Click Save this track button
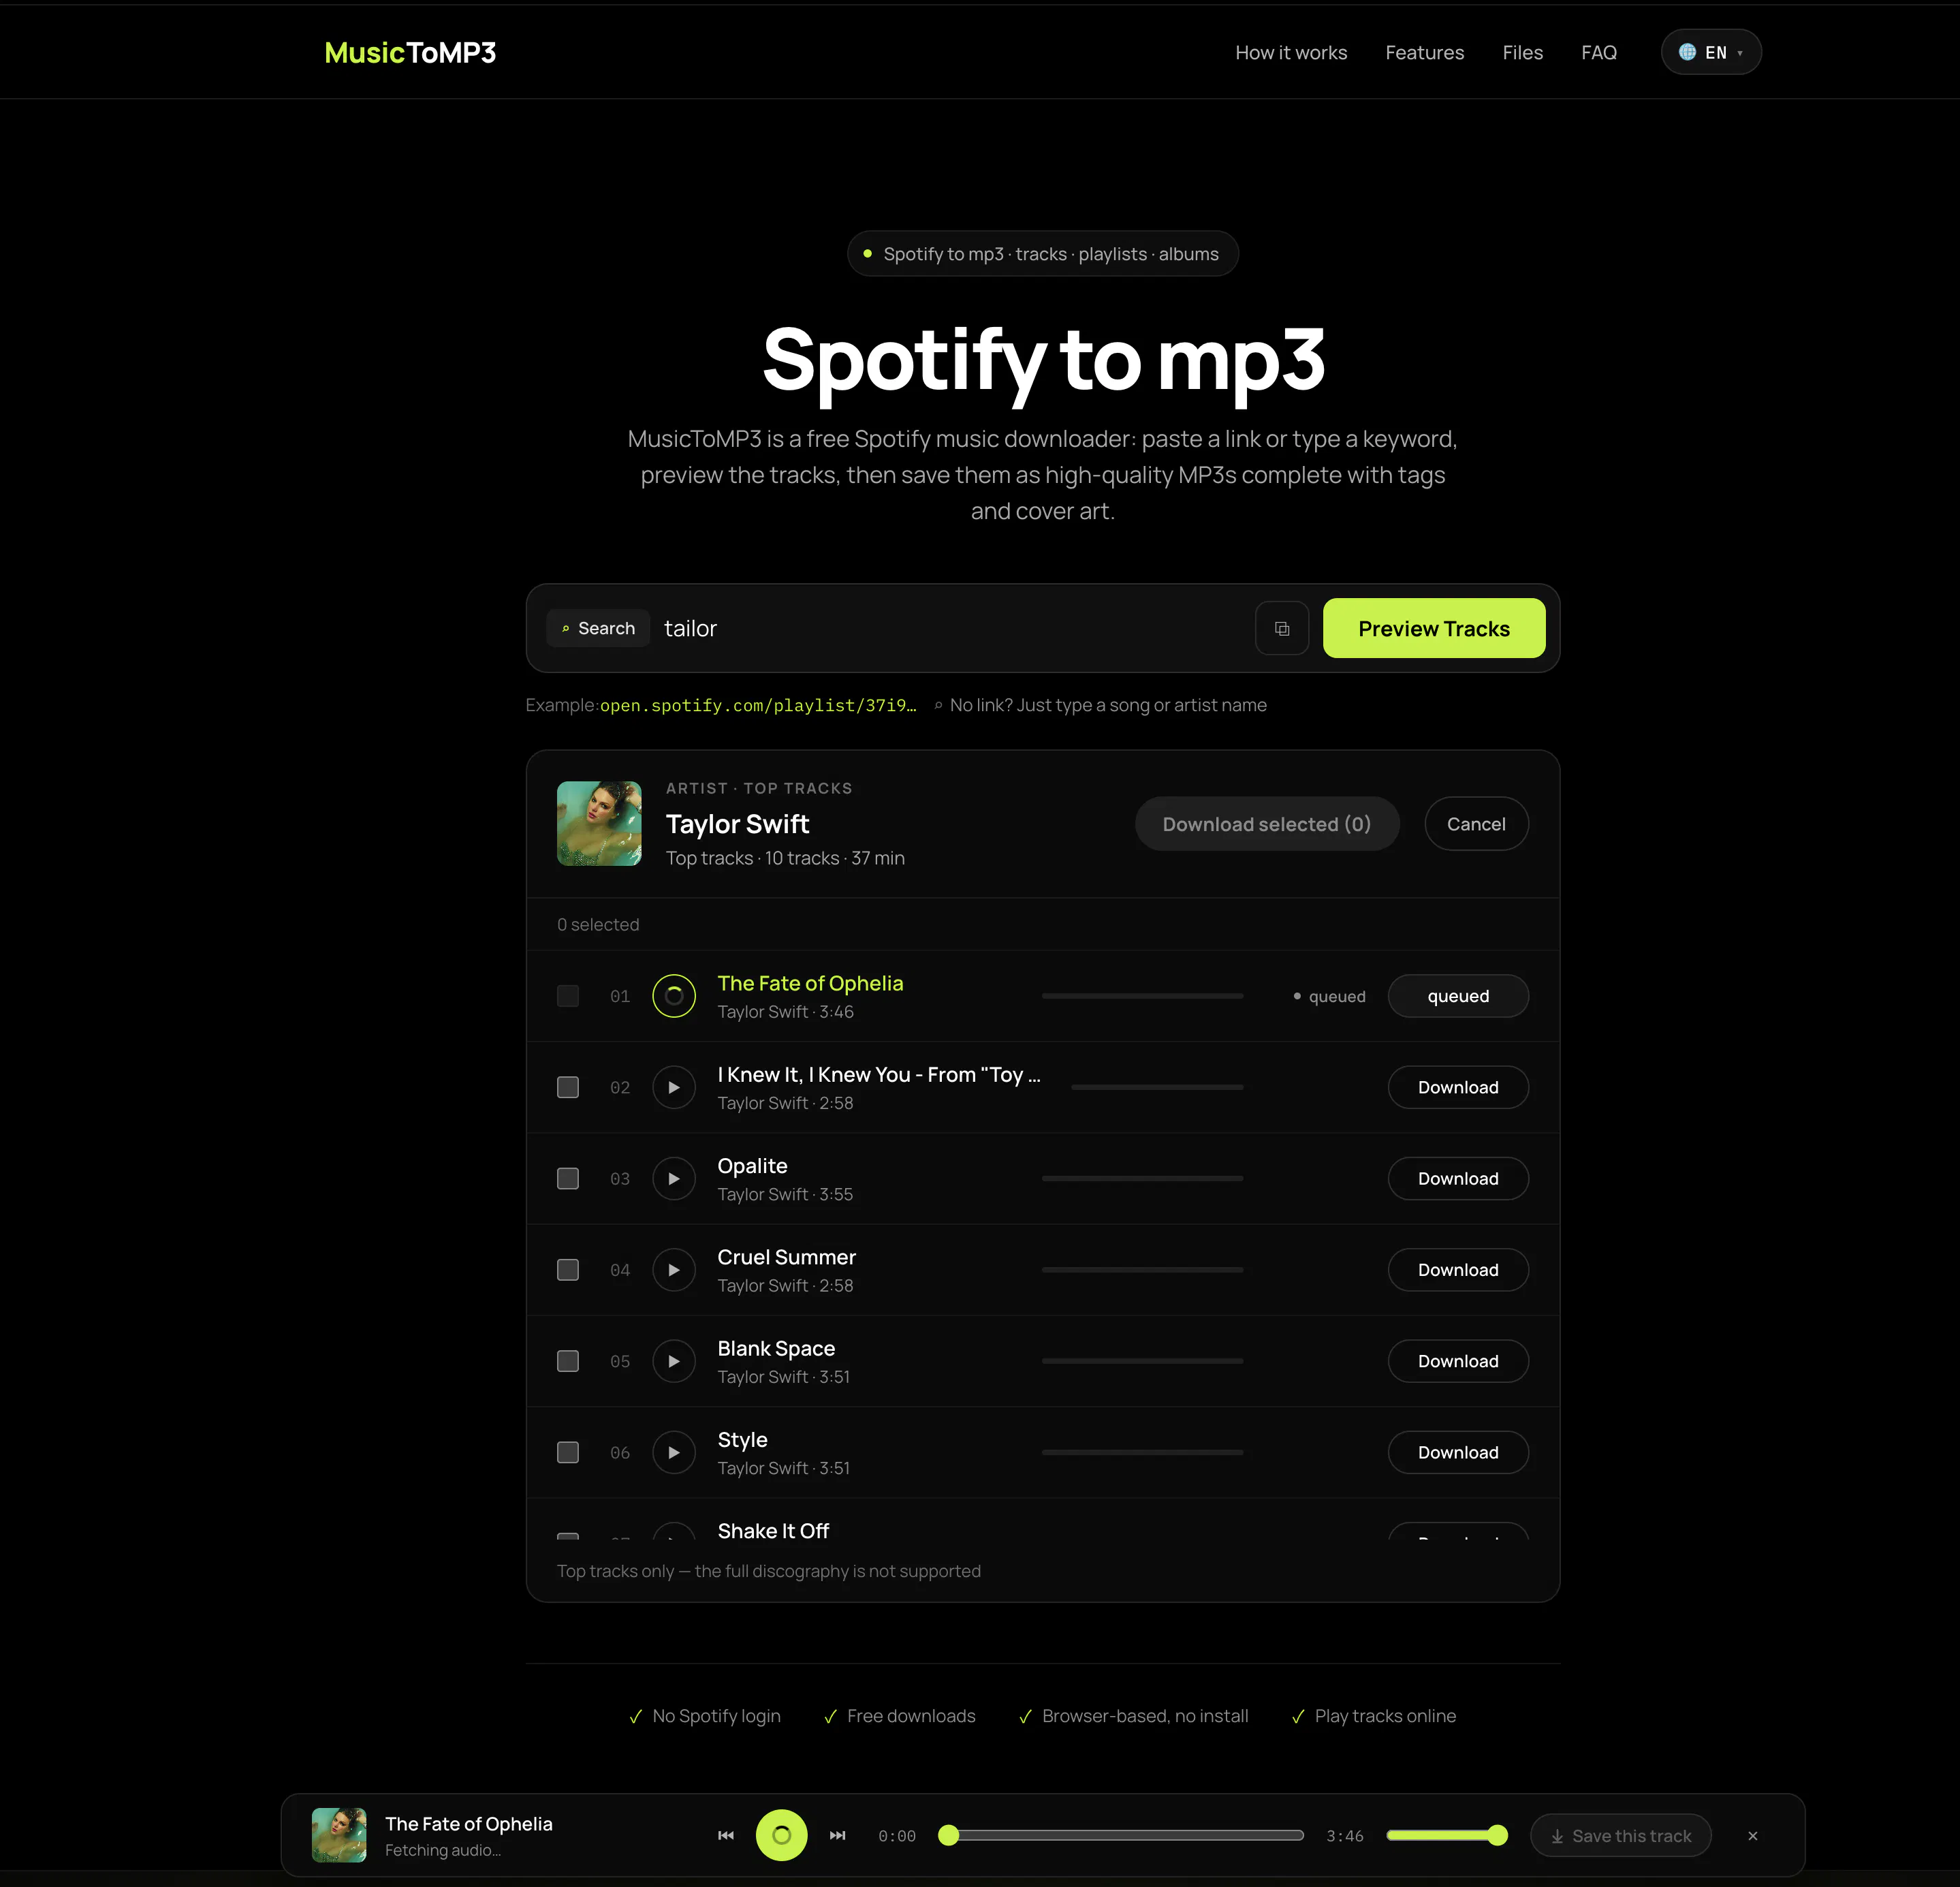The image size is (1960, 1887). [x=1620, y=1835]
